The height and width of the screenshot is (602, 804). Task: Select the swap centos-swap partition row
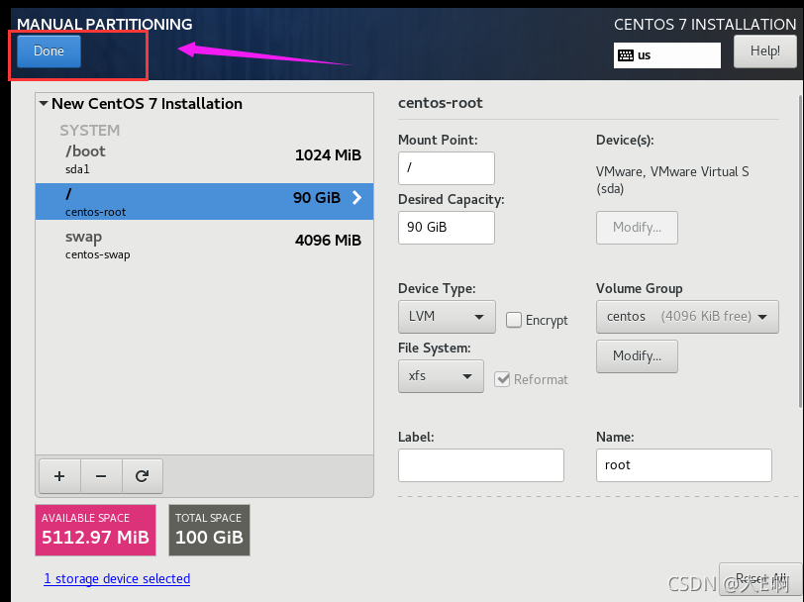[204, 245]
